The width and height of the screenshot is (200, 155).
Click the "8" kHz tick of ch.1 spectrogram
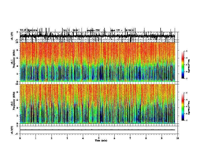(18, 50)
